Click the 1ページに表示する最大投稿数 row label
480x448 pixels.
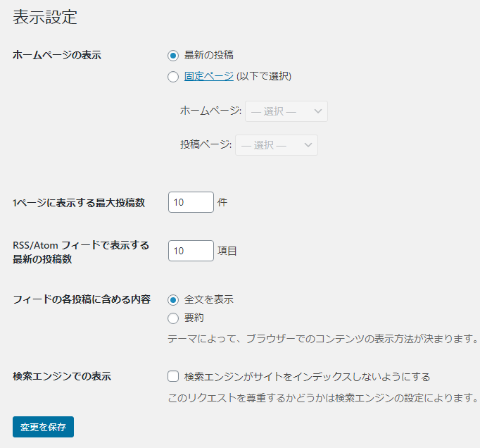[x=79, y=203]
